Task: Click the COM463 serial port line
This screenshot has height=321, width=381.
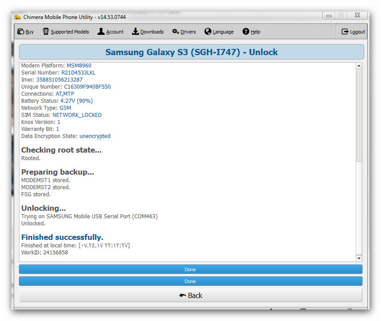Action: click(x=90, y=216)
